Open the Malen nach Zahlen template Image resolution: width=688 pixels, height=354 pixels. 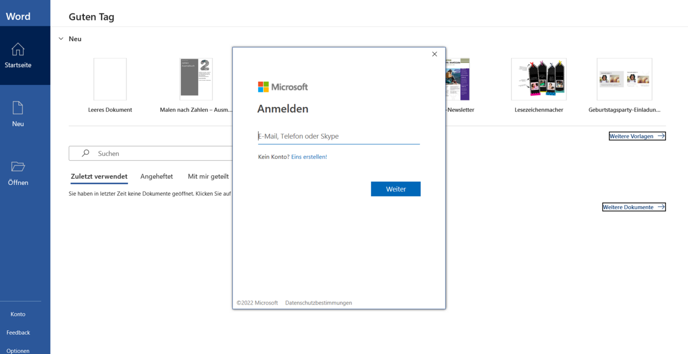(196, 80)
